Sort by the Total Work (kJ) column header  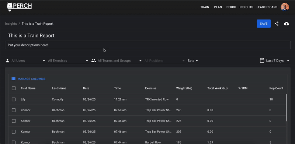(x=218, y=88)
